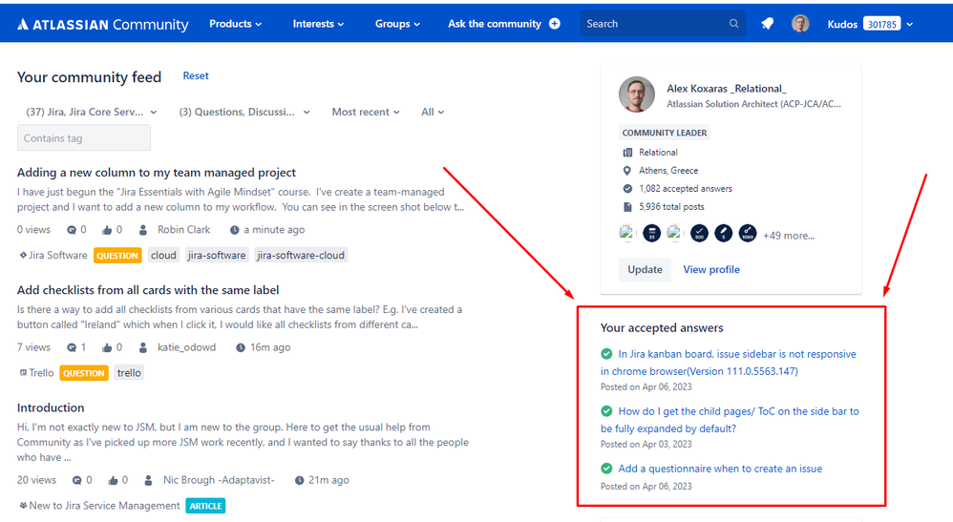Viewport: 953px width, 522px height.
Task: Click the 'jira-software-cloud' tag
Action: [x=300, y=255]
